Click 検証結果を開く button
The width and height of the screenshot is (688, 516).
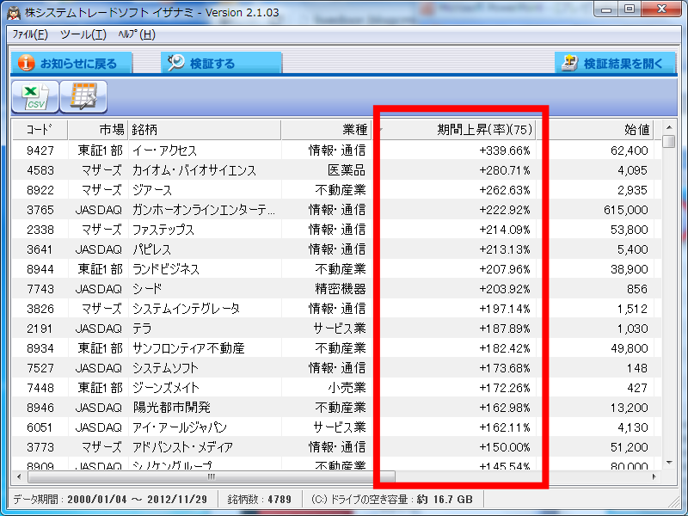(x=616, y=63)
